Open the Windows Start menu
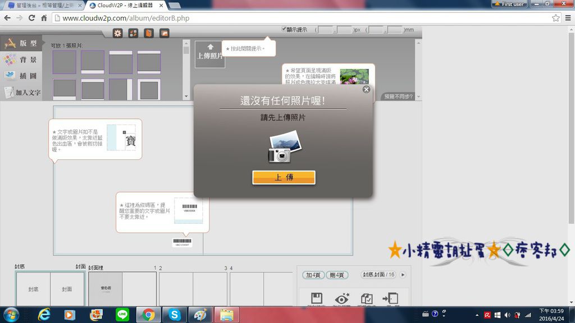The image size is (575, 323). (x=11, y=315)
